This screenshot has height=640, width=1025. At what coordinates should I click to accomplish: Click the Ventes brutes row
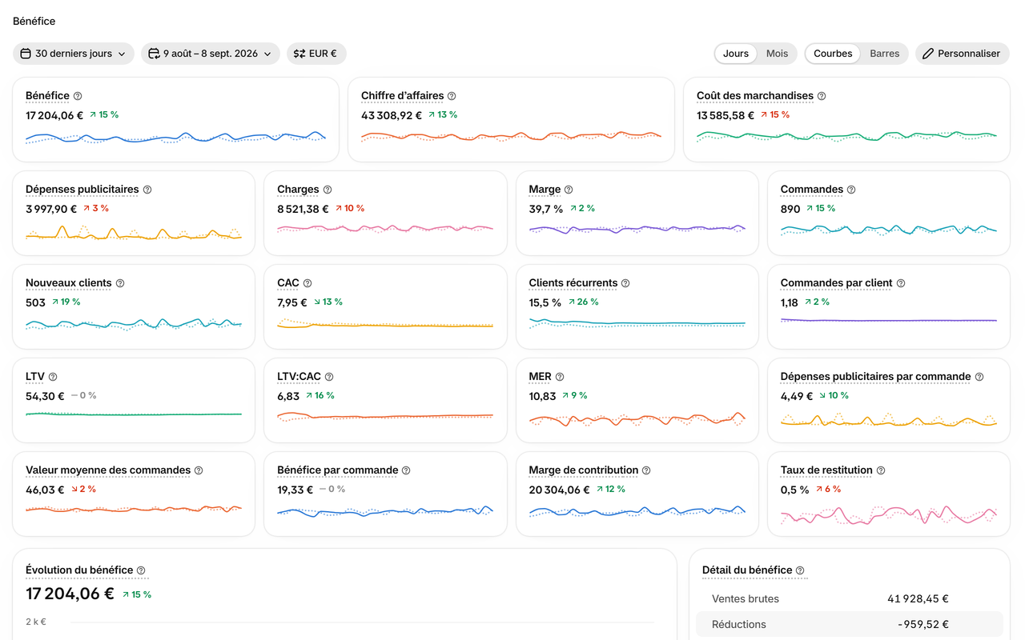pyautogui.click(x=849, y=598)
